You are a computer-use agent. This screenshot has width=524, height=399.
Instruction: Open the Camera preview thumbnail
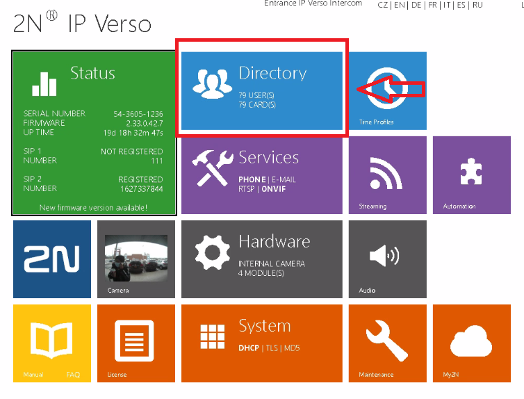point(136,258)
